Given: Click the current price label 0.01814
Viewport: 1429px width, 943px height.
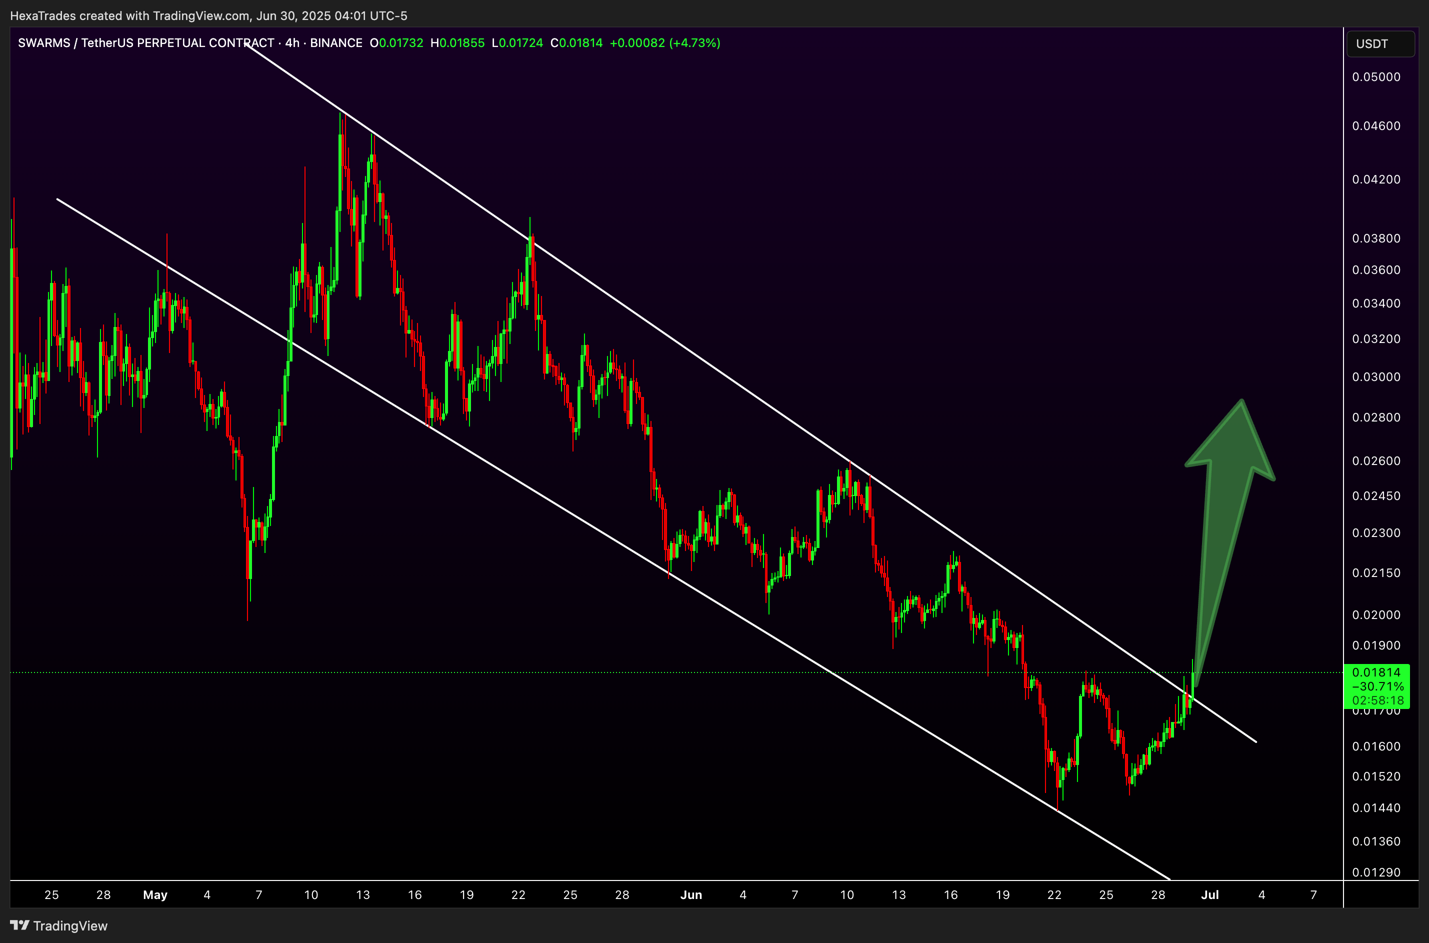Looking at the screenshot, I should tap(1376, 672).
